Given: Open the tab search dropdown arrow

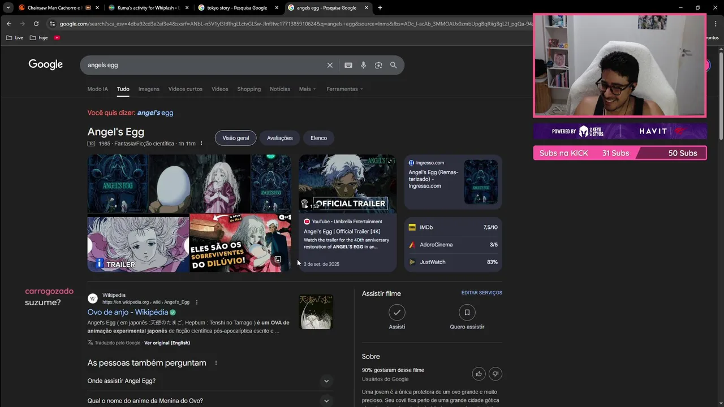Looking at the screenshot, I should [8, 8].
